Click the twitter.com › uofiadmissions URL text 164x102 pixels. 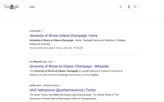[x=44, y=85]
